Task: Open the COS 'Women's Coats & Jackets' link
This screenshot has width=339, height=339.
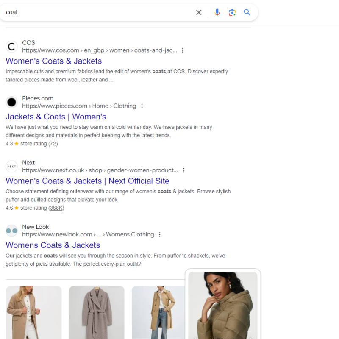Action: tap(54, 61)
